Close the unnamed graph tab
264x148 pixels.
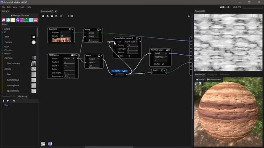(x=56, y=11)
